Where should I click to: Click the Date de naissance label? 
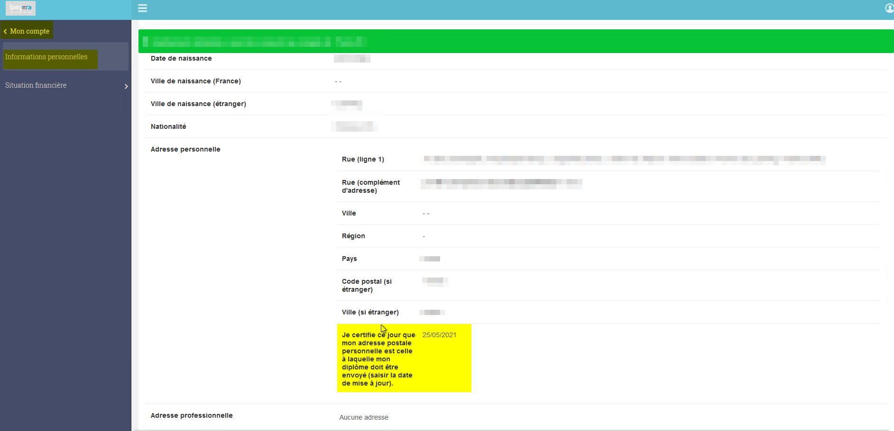point(181,58)
